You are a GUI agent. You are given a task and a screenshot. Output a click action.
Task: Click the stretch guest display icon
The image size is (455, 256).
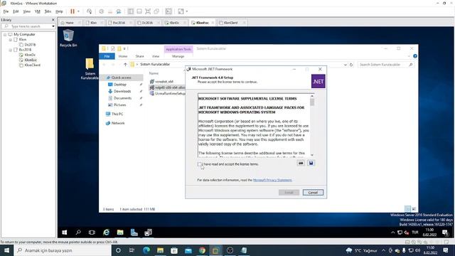click(181, 11)
